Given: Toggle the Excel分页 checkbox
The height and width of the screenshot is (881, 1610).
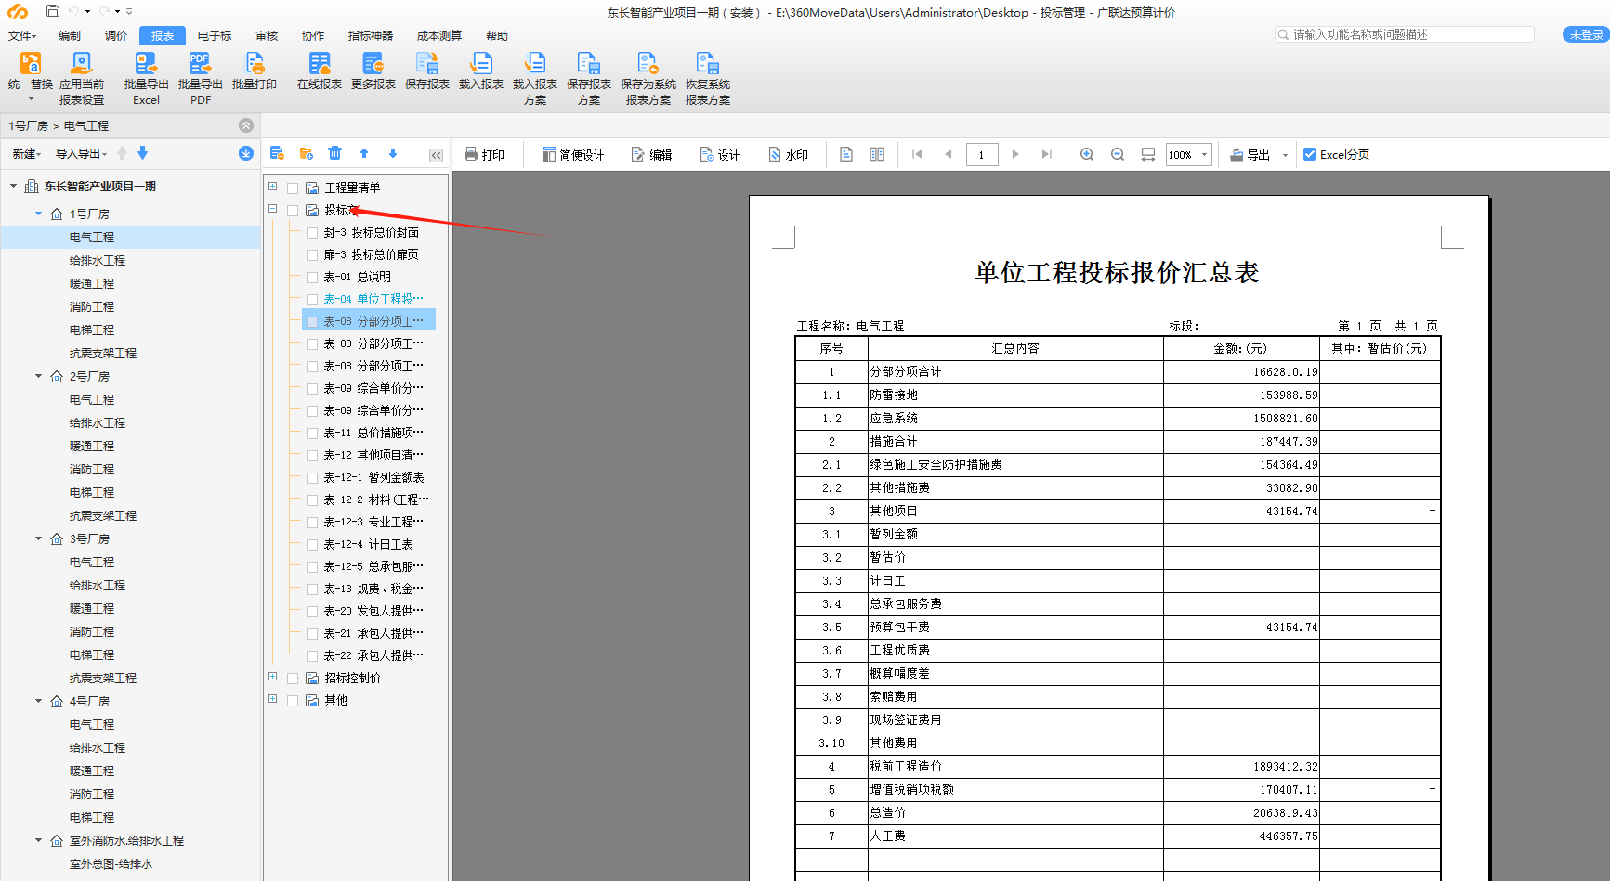Looking at the screenshot, I should click(1310, 154).
